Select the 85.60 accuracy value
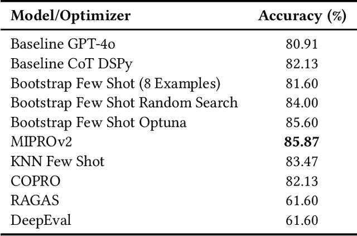357x236 pixels. (301, 122)
